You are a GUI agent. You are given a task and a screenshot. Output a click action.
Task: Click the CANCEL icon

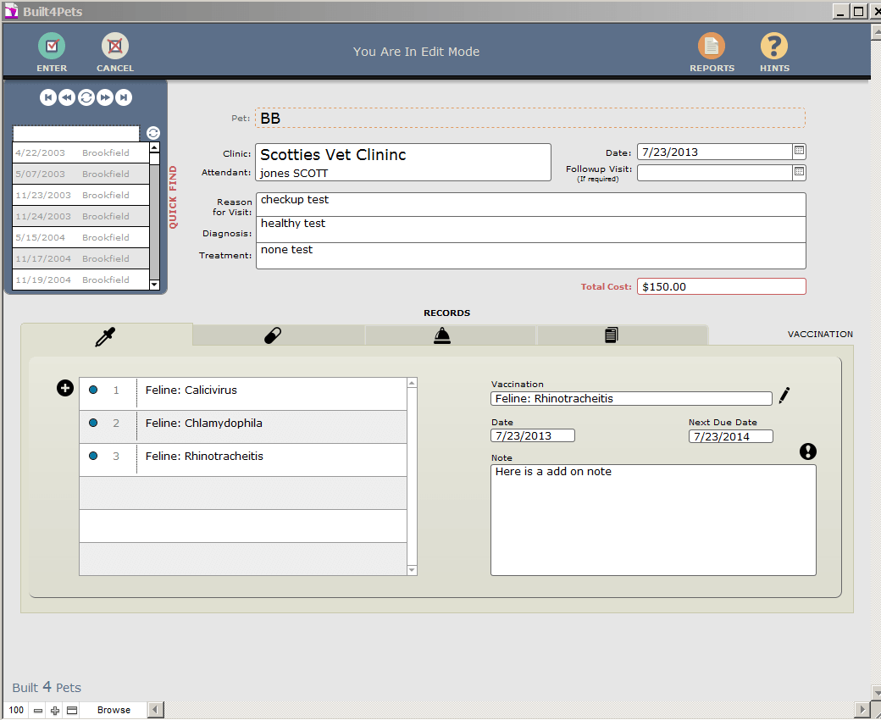tap(115, 47)
